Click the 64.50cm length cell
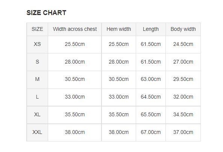This screenshot has width=223, height=152. coord(151,97)
